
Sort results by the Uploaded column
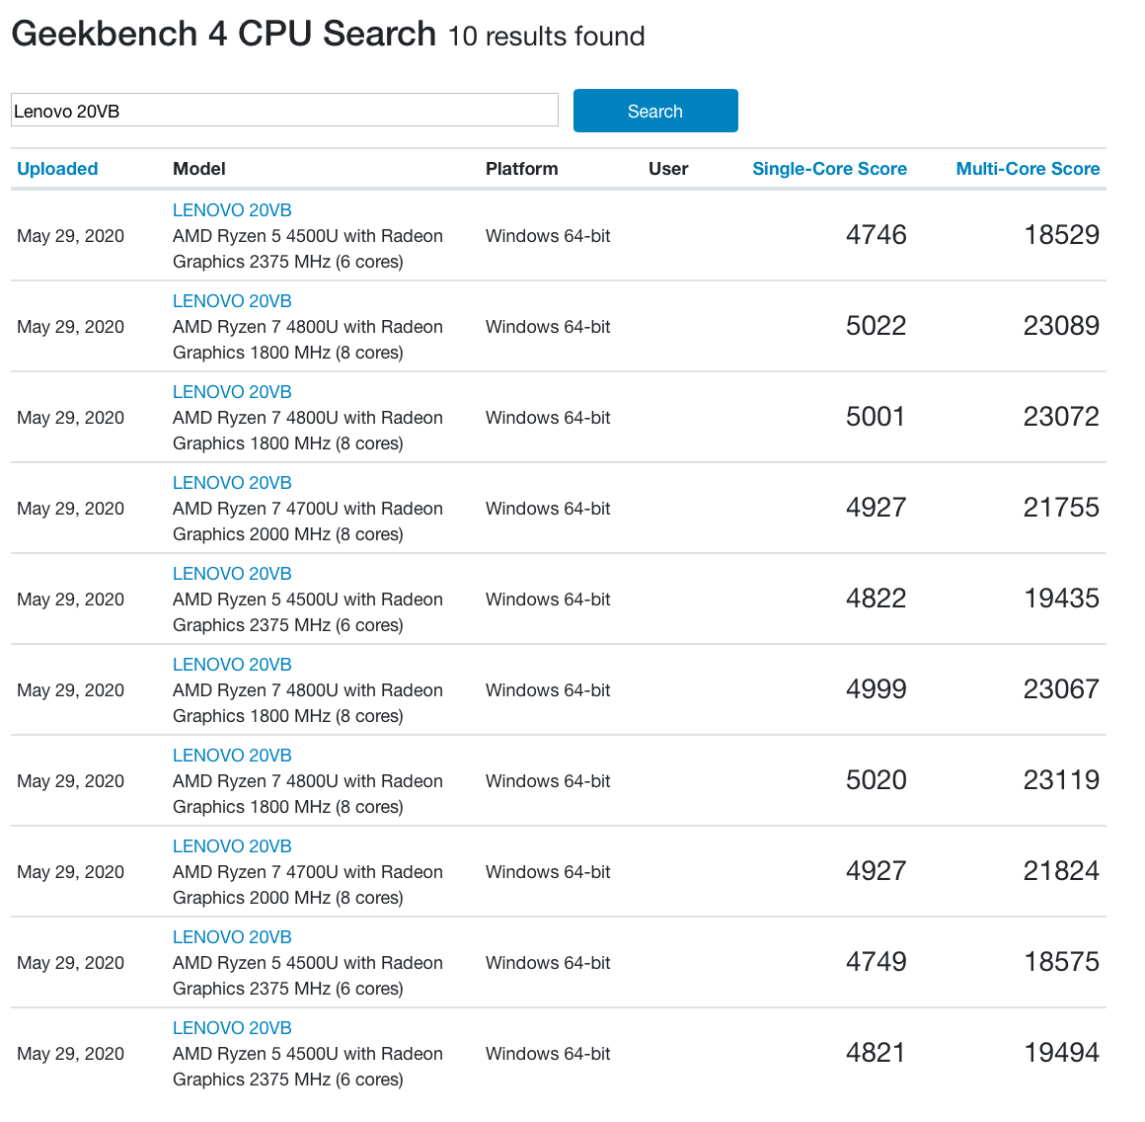coord(57,169)
